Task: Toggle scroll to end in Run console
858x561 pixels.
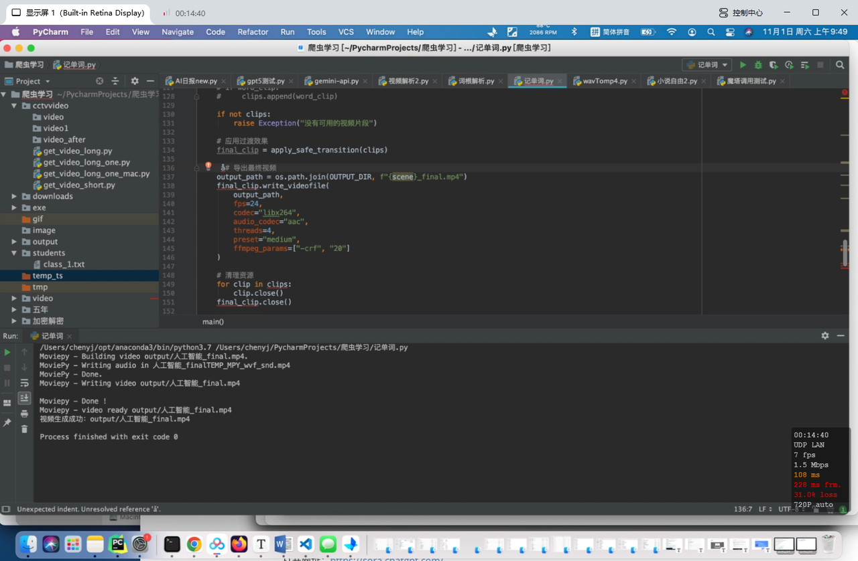Action: (x=24, y=398)
